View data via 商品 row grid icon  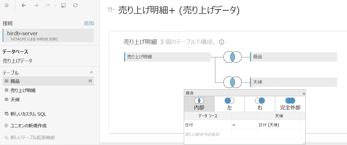coord(90,81)
